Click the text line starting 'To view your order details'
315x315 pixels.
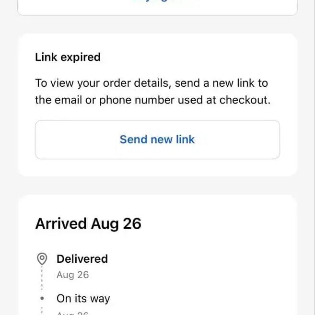(x=152, y=83)
